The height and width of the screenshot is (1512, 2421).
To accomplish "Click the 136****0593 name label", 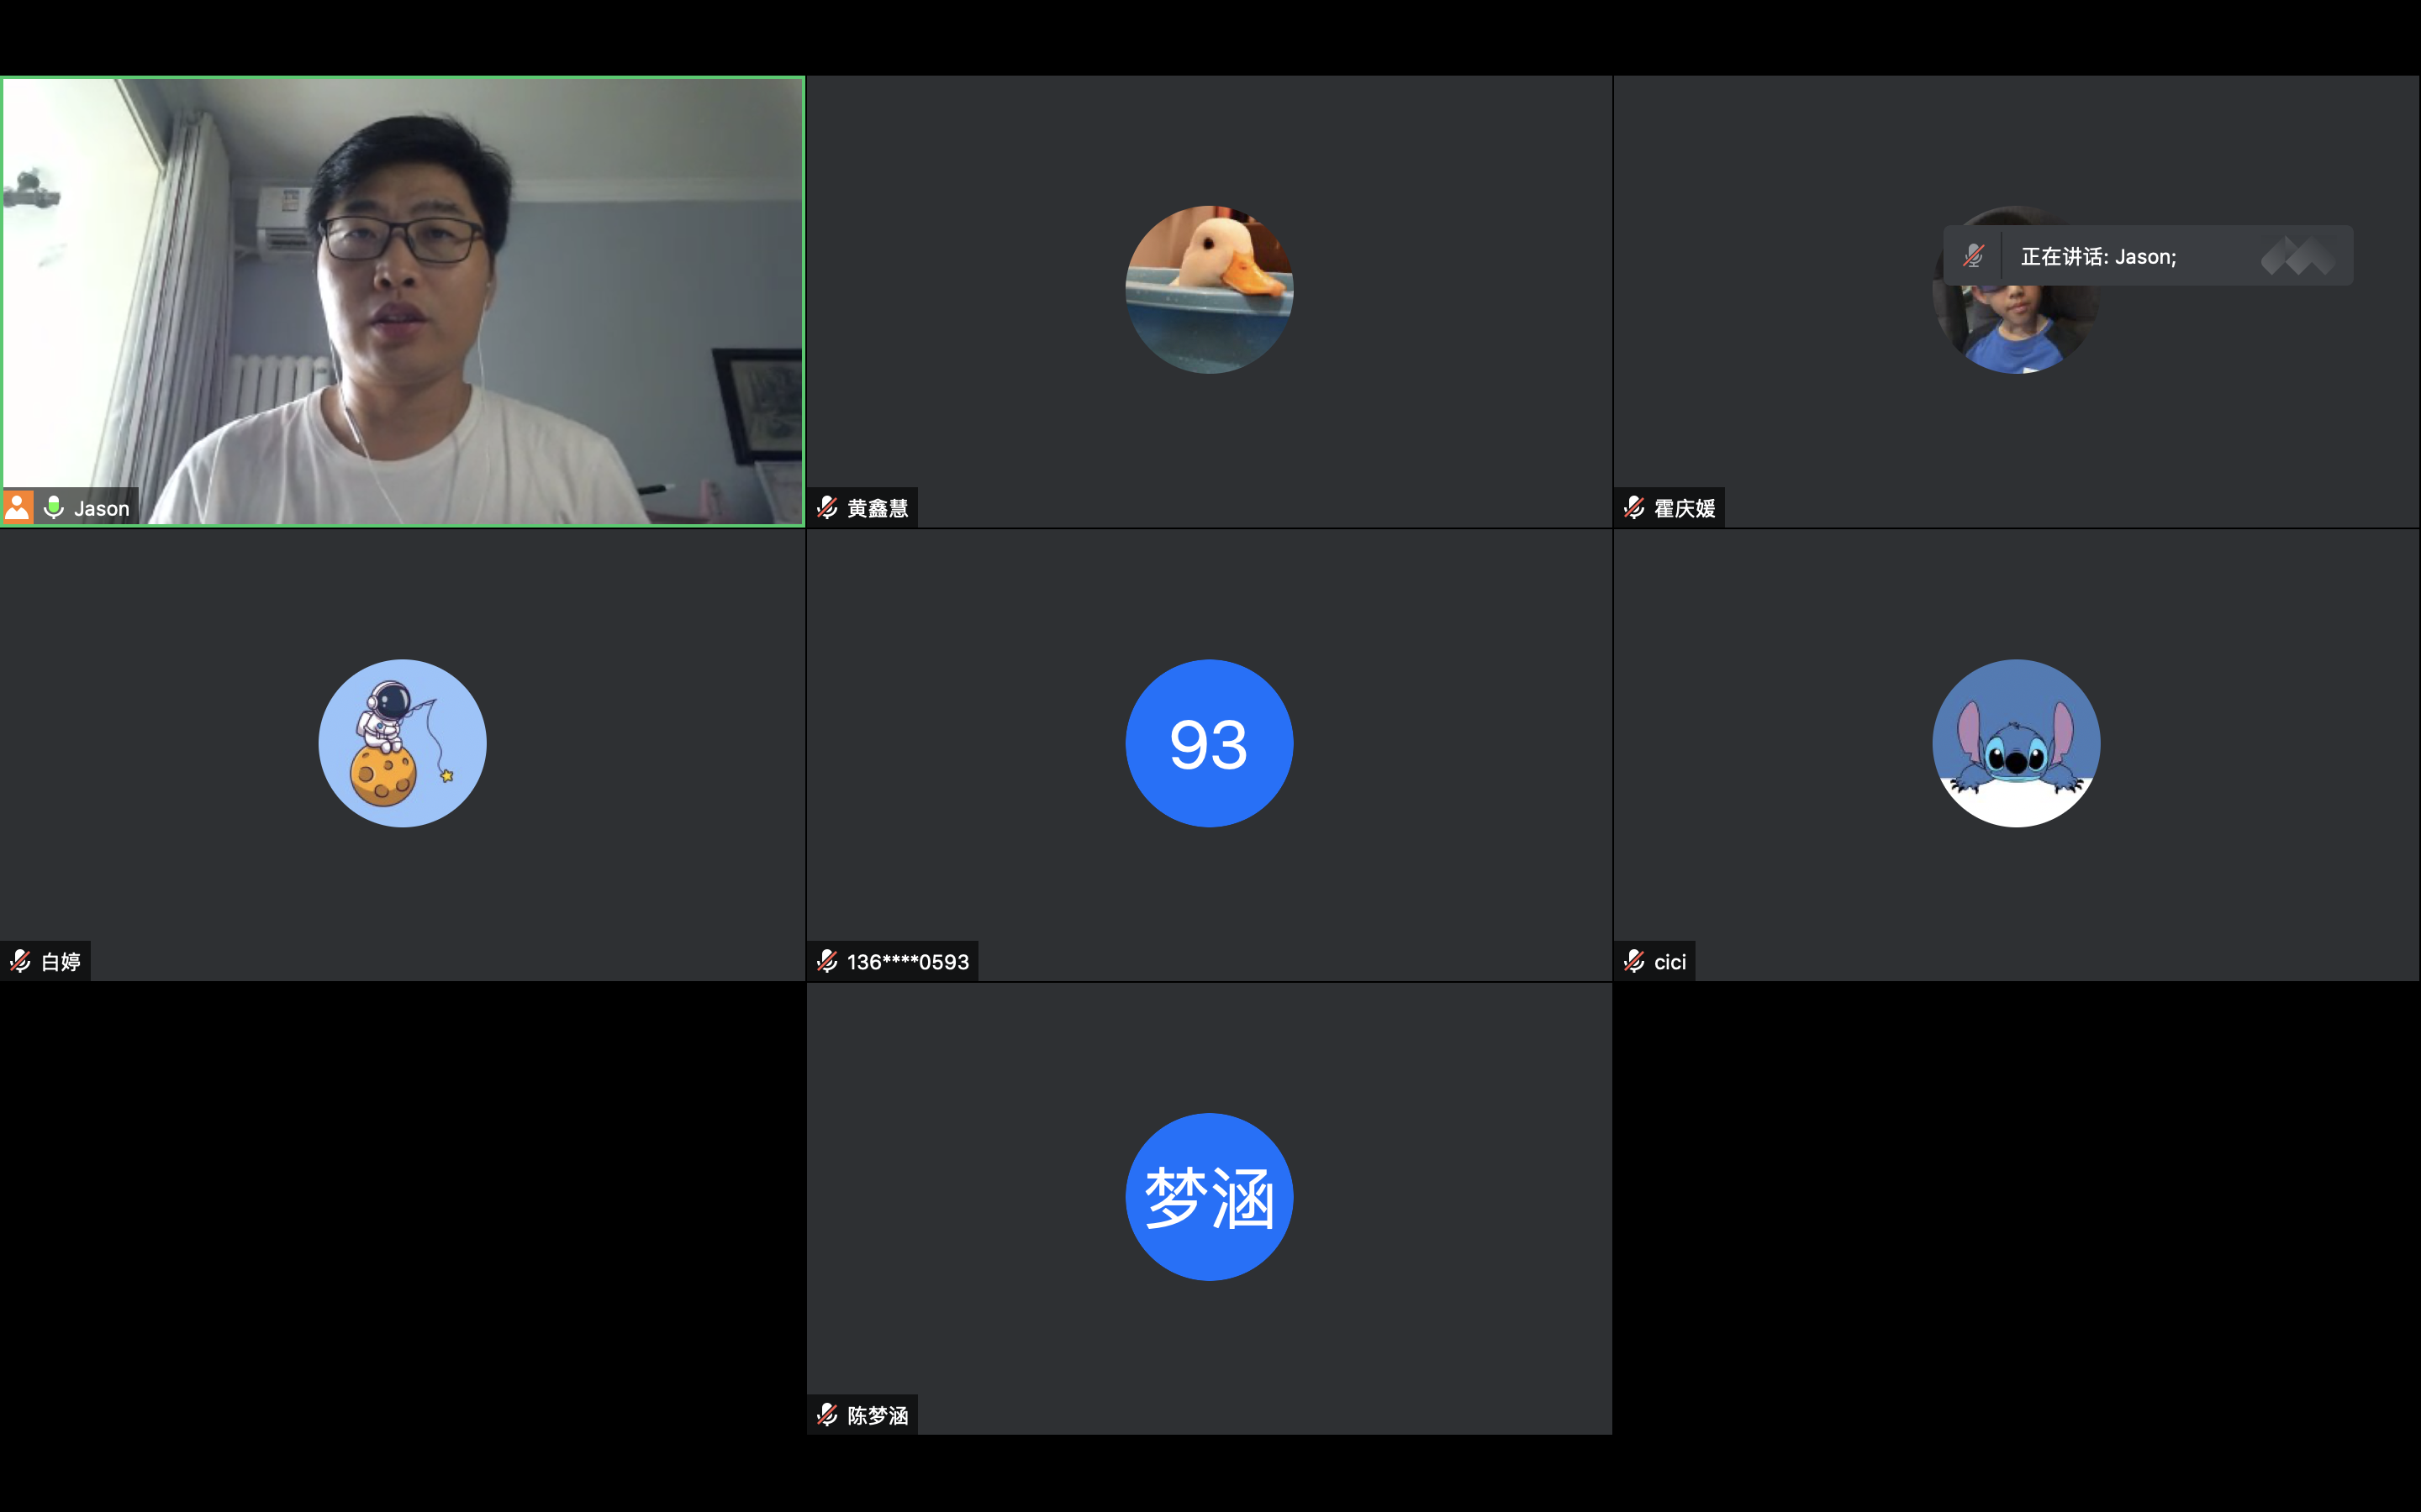I will (x=907, y=961).
